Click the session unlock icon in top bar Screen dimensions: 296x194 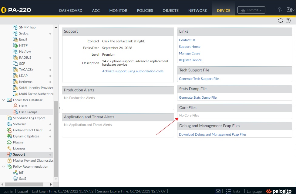tap(281, 10)
